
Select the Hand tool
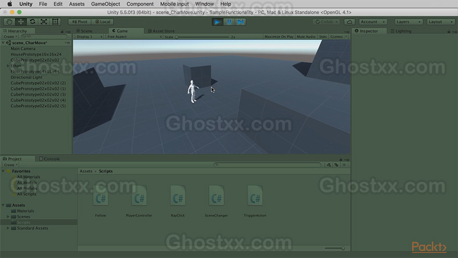pyautogui.click(x=9, y=22)
